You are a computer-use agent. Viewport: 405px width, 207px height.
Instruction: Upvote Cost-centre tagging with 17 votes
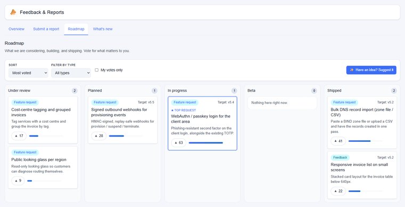[x=19, y=136]
